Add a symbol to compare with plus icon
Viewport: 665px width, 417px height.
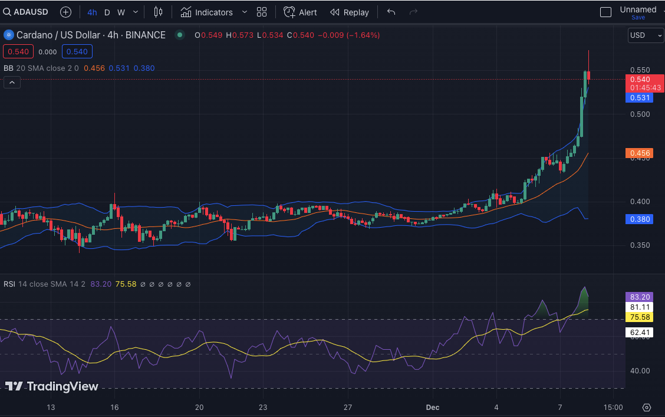point(66,12)
